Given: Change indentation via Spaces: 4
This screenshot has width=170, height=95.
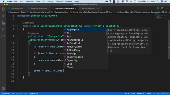Looking at the screenshot, I should click(x=140, y=93).
